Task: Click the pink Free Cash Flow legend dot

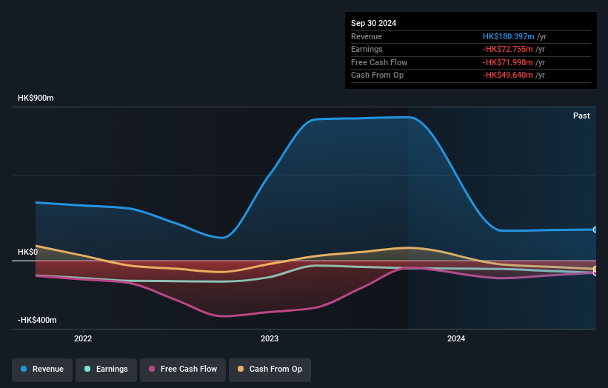Action: coord(152,369)
